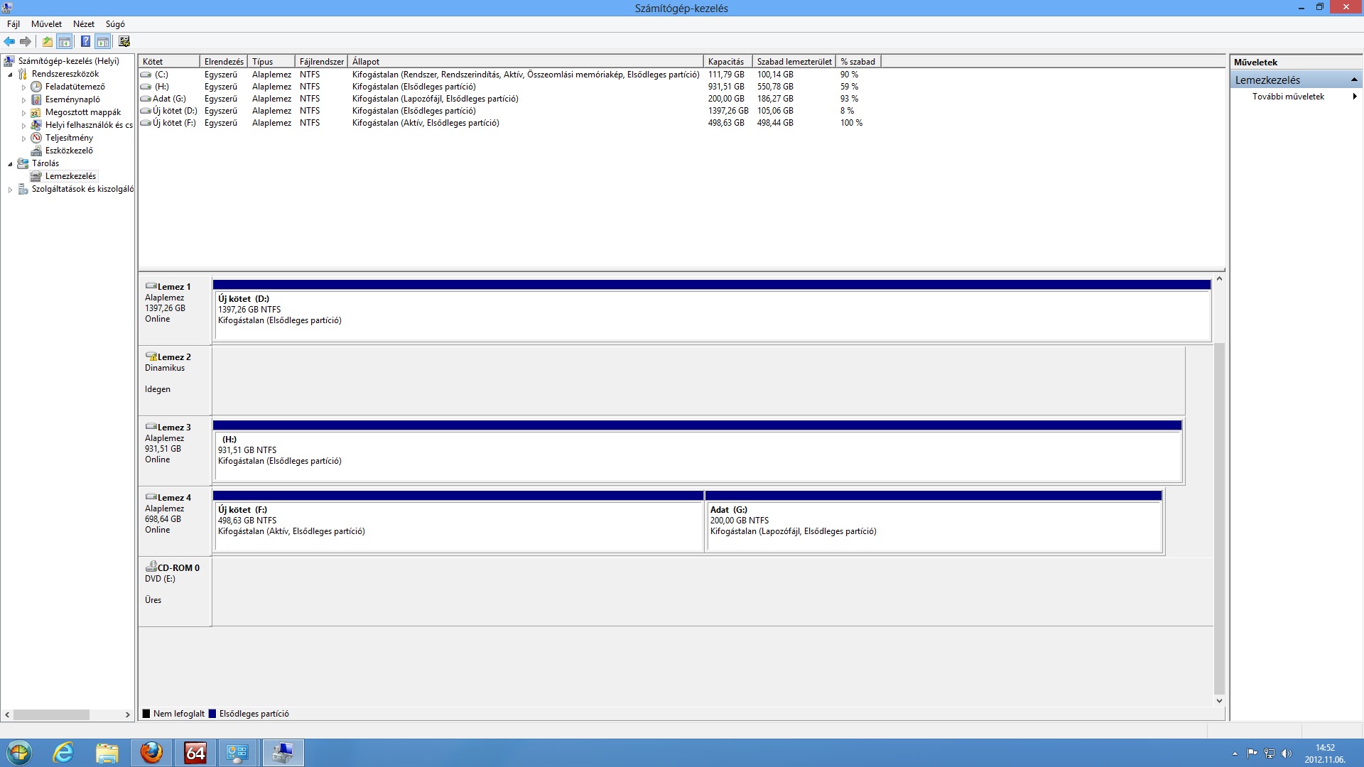Viewport: 1364px width, 767px height.
Task: Open the További műveletek submenu
Action: 1297,97
